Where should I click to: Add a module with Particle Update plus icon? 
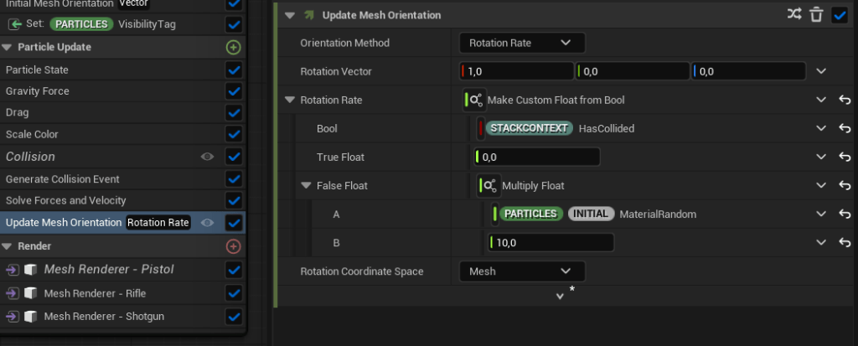234,48
